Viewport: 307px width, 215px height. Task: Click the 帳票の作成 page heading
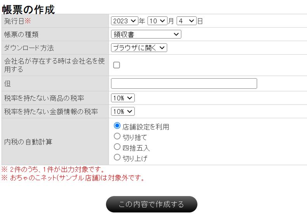coord(28,9)
